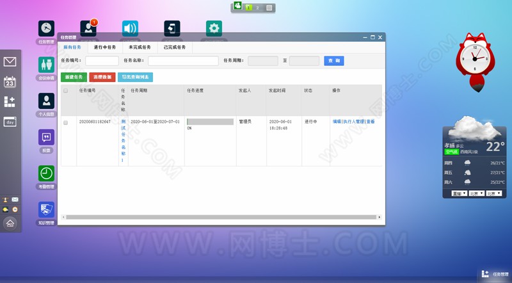The image size is (512, 283).
Task: Click the green 新建任务 button
Action: [74, 77]
